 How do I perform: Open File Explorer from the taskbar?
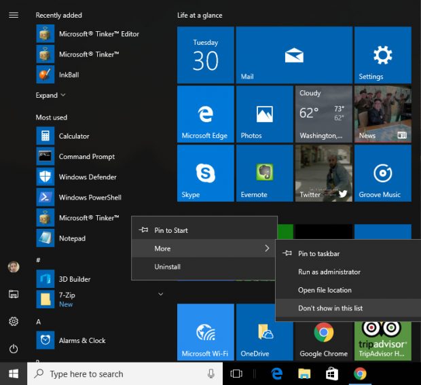pos(304,373)
